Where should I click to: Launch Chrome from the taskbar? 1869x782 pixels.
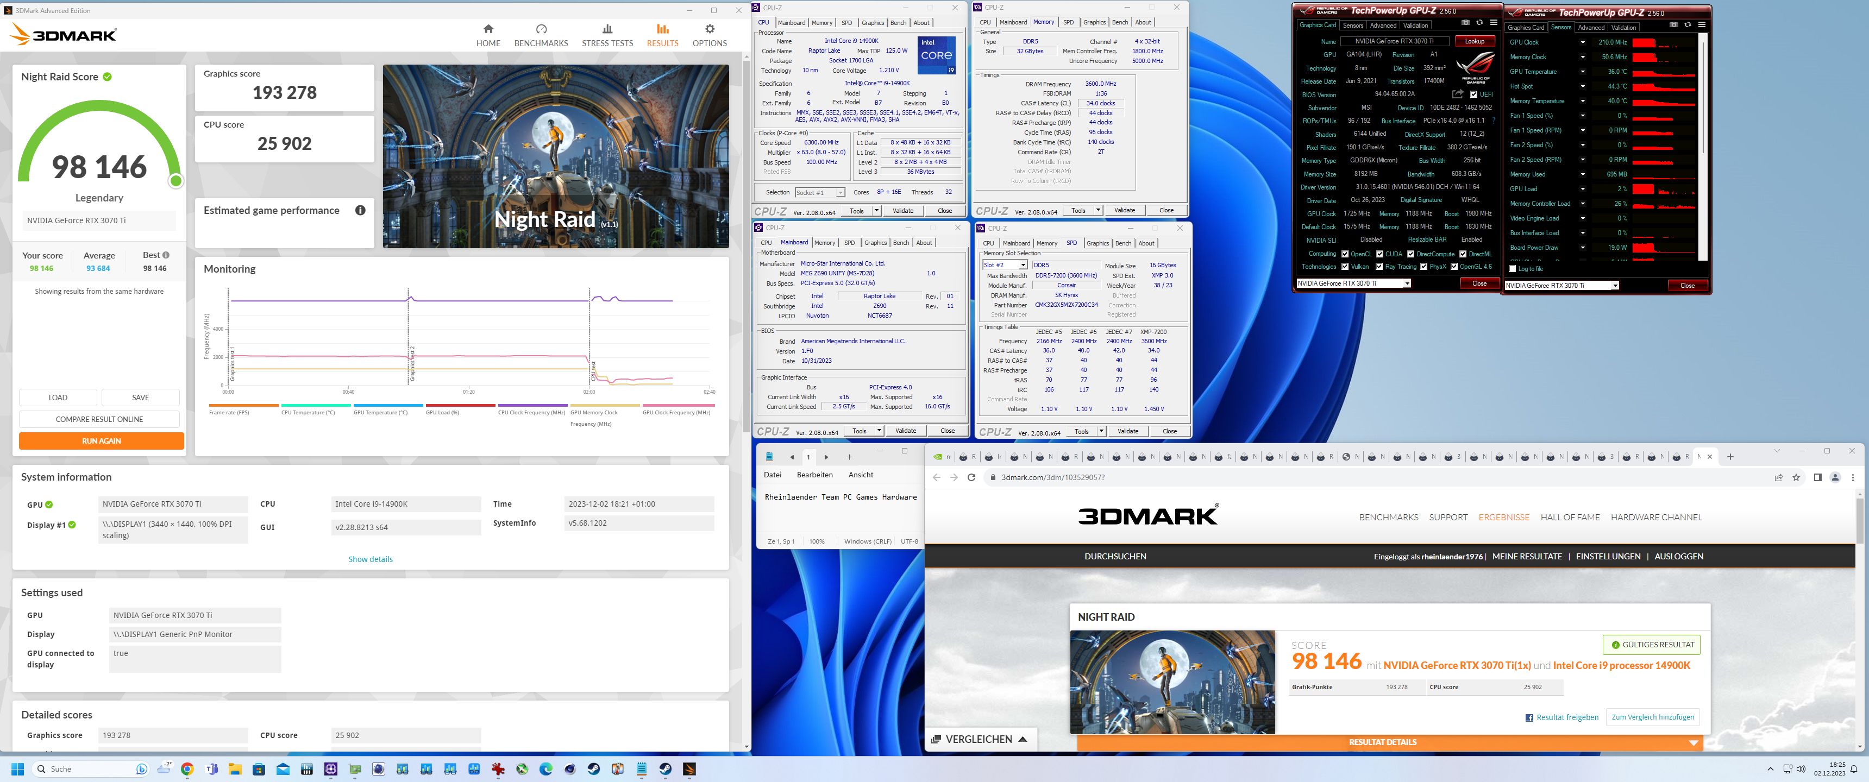coord(187,769)
